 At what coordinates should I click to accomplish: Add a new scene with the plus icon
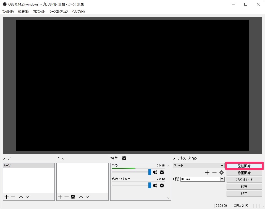[x=6, y=197]
